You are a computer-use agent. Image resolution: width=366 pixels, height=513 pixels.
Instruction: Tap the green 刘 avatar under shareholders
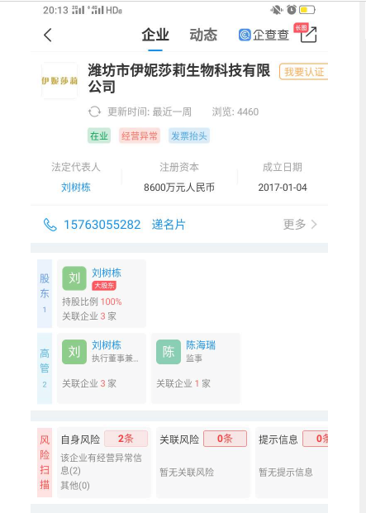click(74, 278)
